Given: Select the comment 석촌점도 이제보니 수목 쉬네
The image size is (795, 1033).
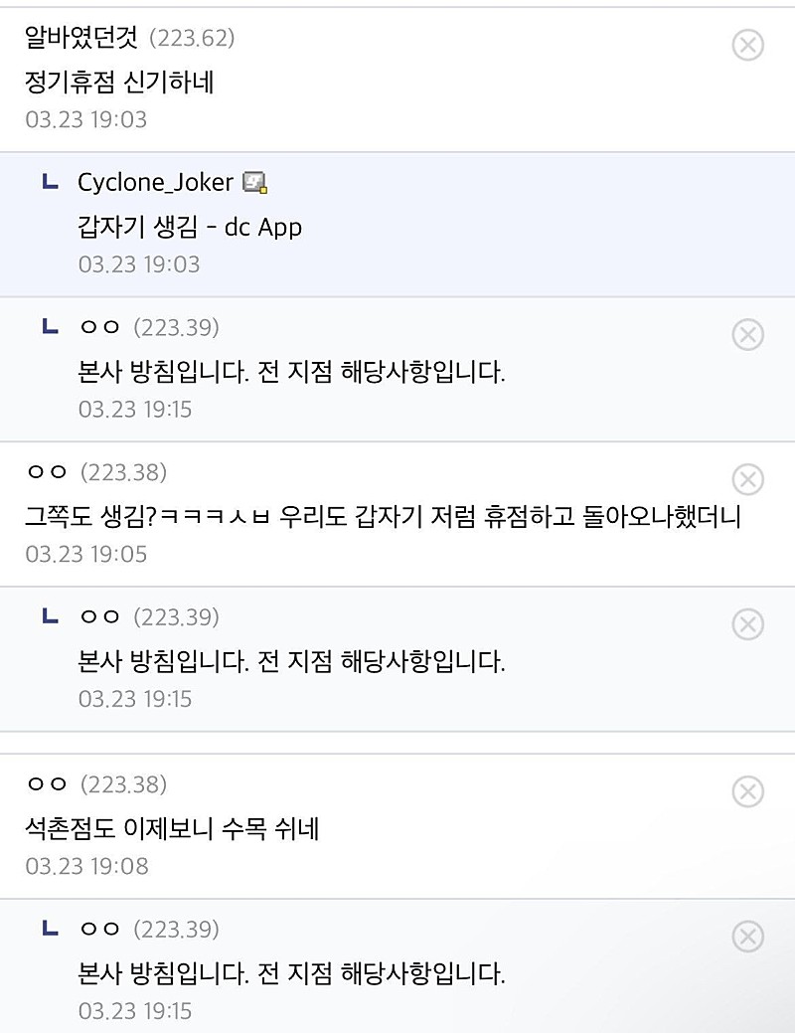Looking at the screenshot, I should [x=172, y=828].
